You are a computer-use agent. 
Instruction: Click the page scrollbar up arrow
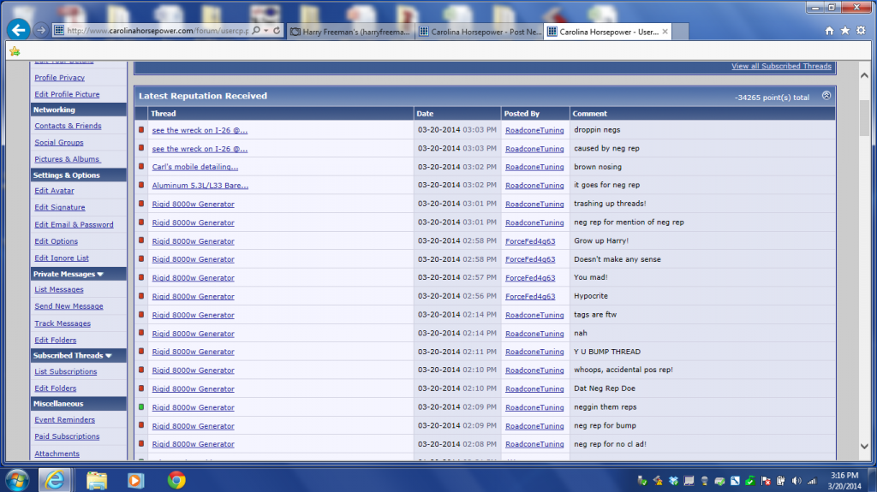pos(864,75)
